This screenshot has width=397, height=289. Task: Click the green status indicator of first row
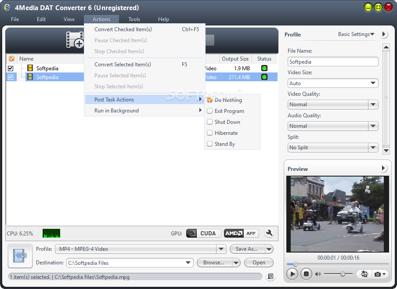tap(264, 68)
